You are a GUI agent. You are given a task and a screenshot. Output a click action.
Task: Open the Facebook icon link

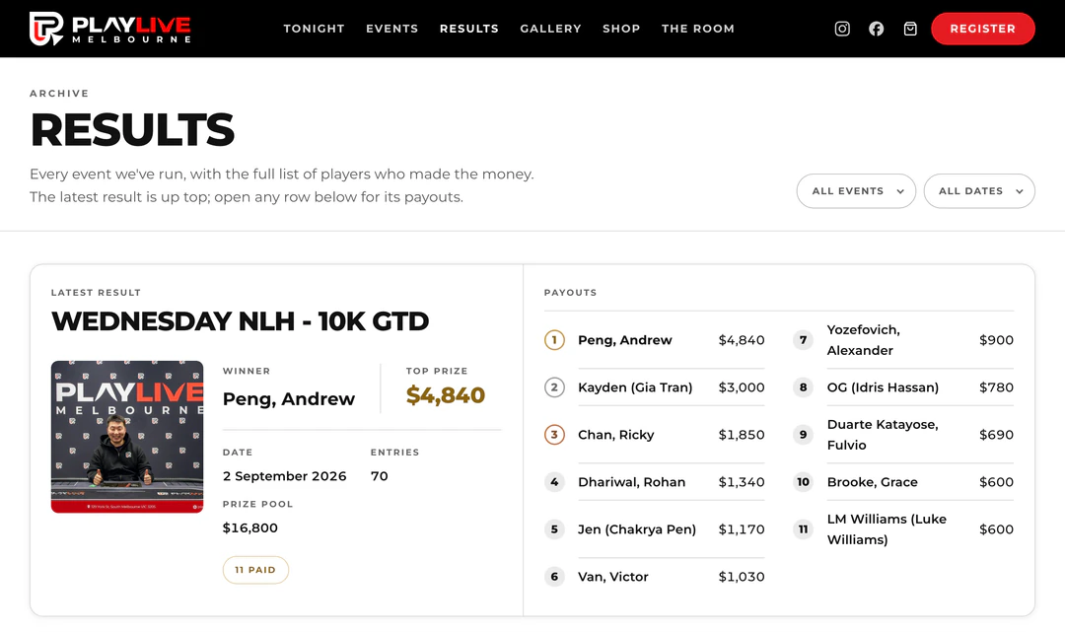point(877,29)
